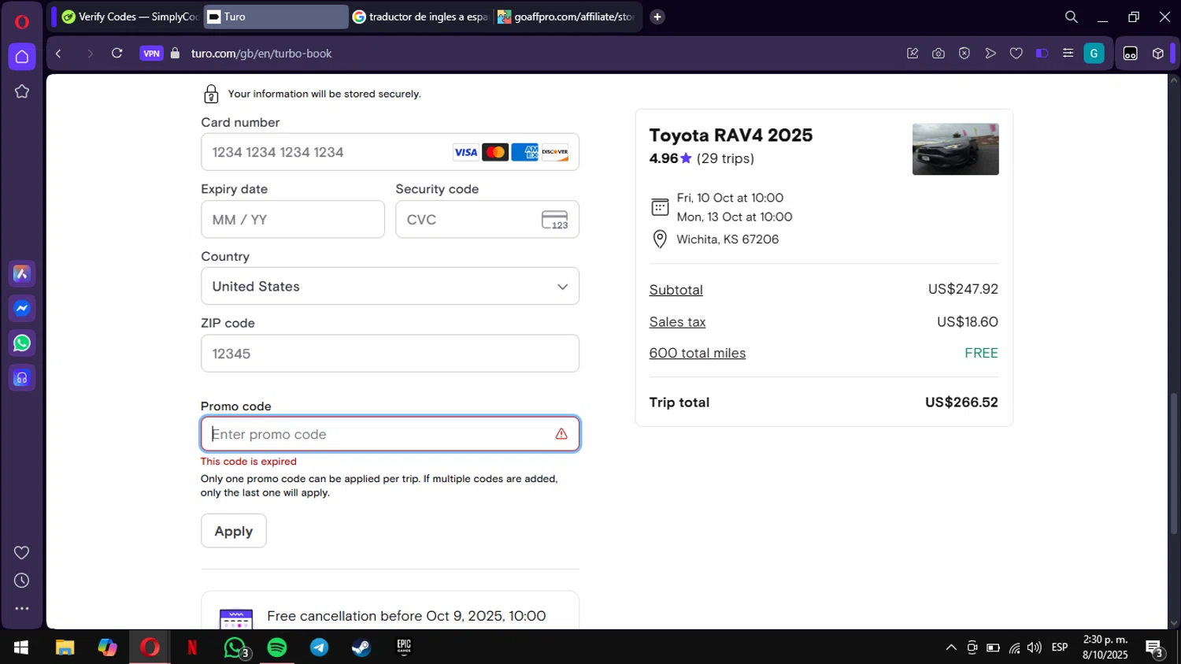Open Opera bookmarks star in sidebar
The image size is (1181, 664).
pyautogui.click(x=22, y=91)
